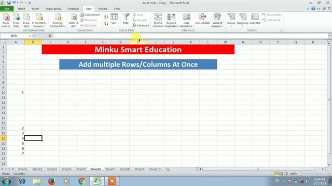332x186 pixels.
Task: Select cell A22 containing 7
Action: [16, 153]
